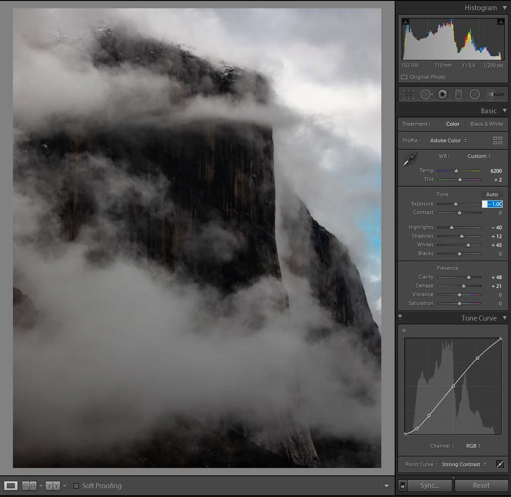Select the Red Eye Correction tool
This screenshot has width=511, height=497.
[x=442, y=95]
